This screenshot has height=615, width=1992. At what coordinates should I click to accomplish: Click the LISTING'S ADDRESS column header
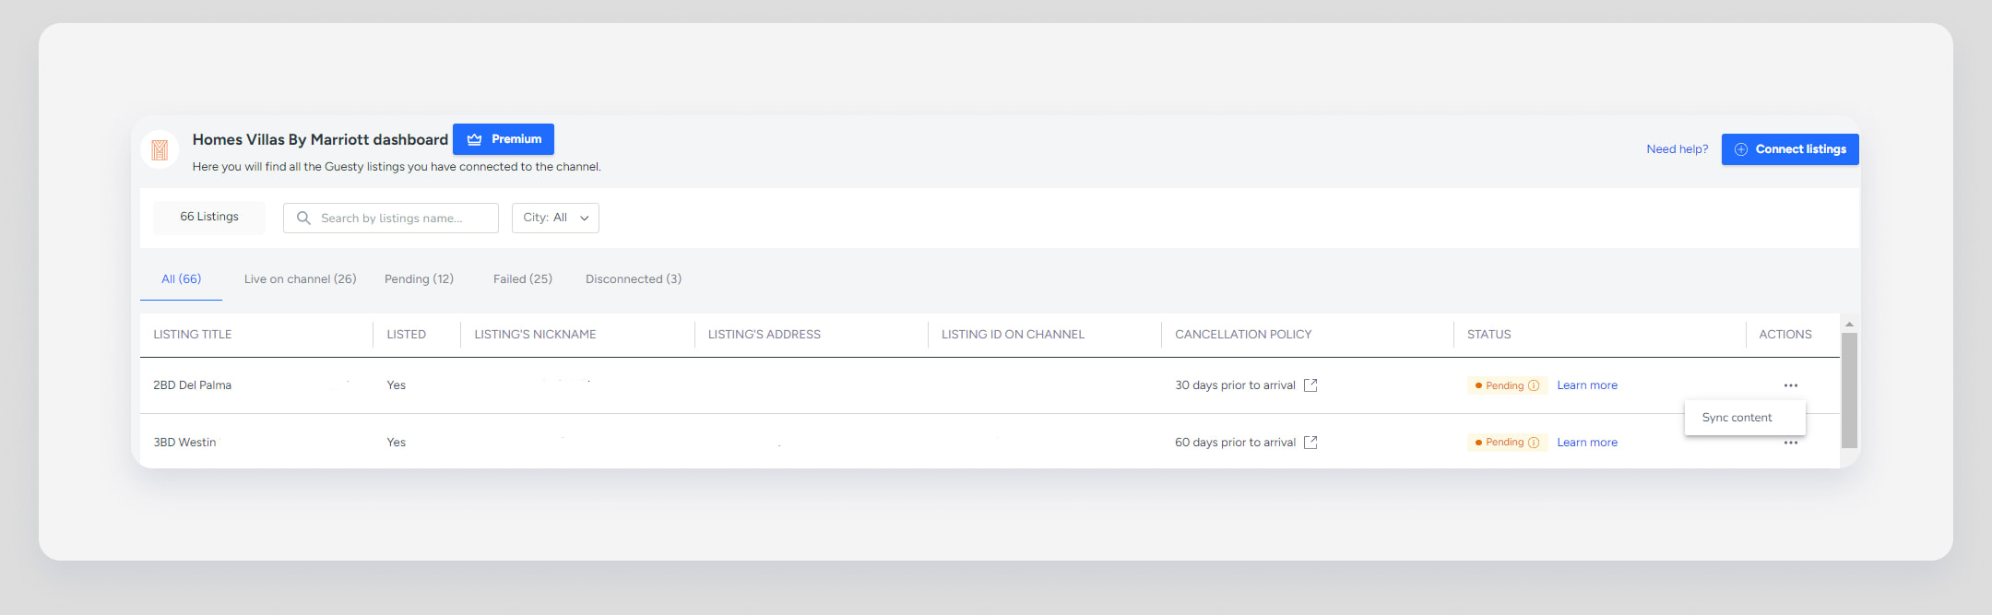765,335
